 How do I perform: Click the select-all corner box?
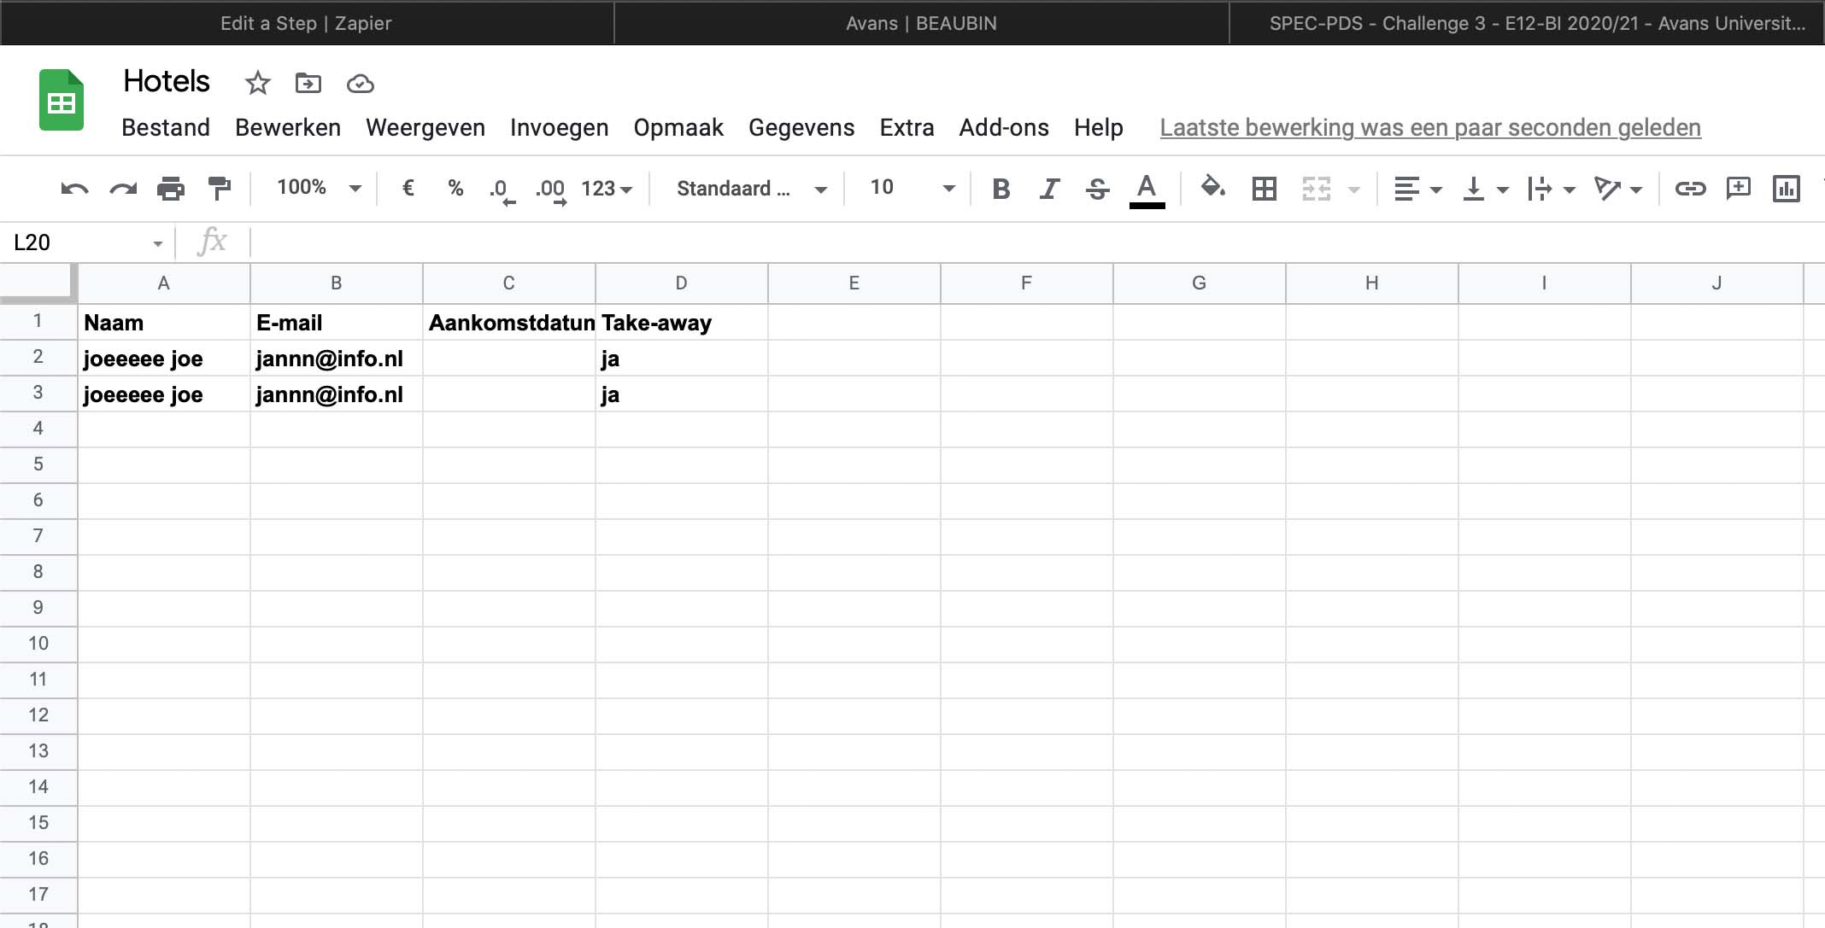38,283
